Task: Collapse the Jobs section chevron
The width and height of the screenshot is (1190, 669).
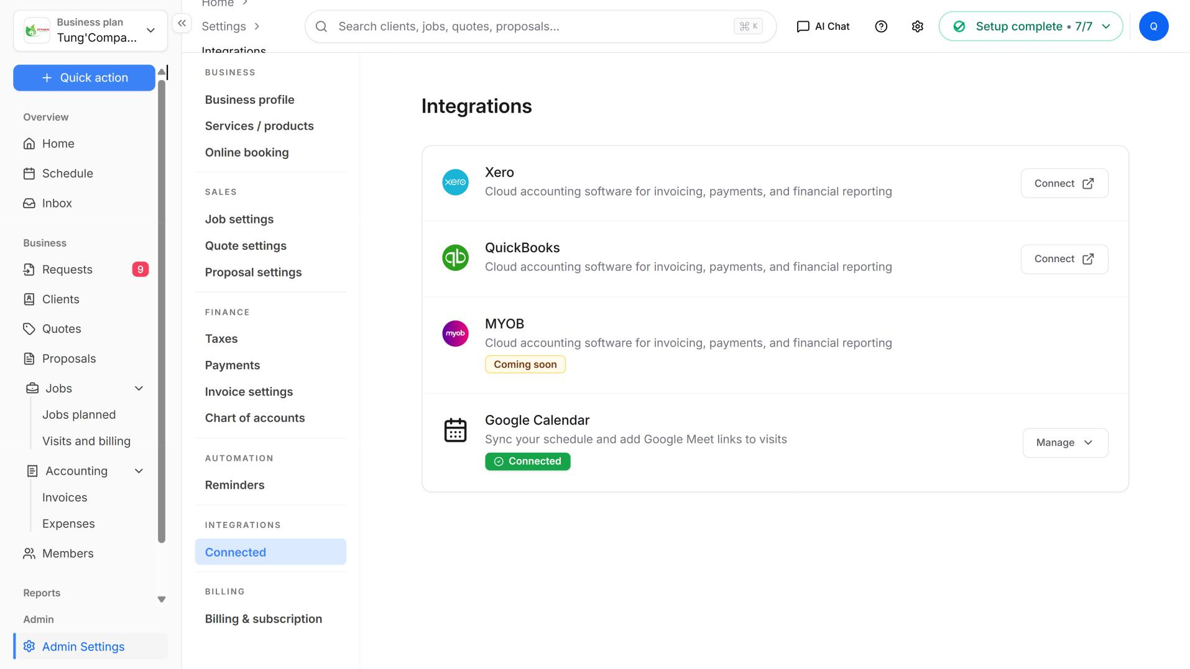Action: (x=139, y=388)
